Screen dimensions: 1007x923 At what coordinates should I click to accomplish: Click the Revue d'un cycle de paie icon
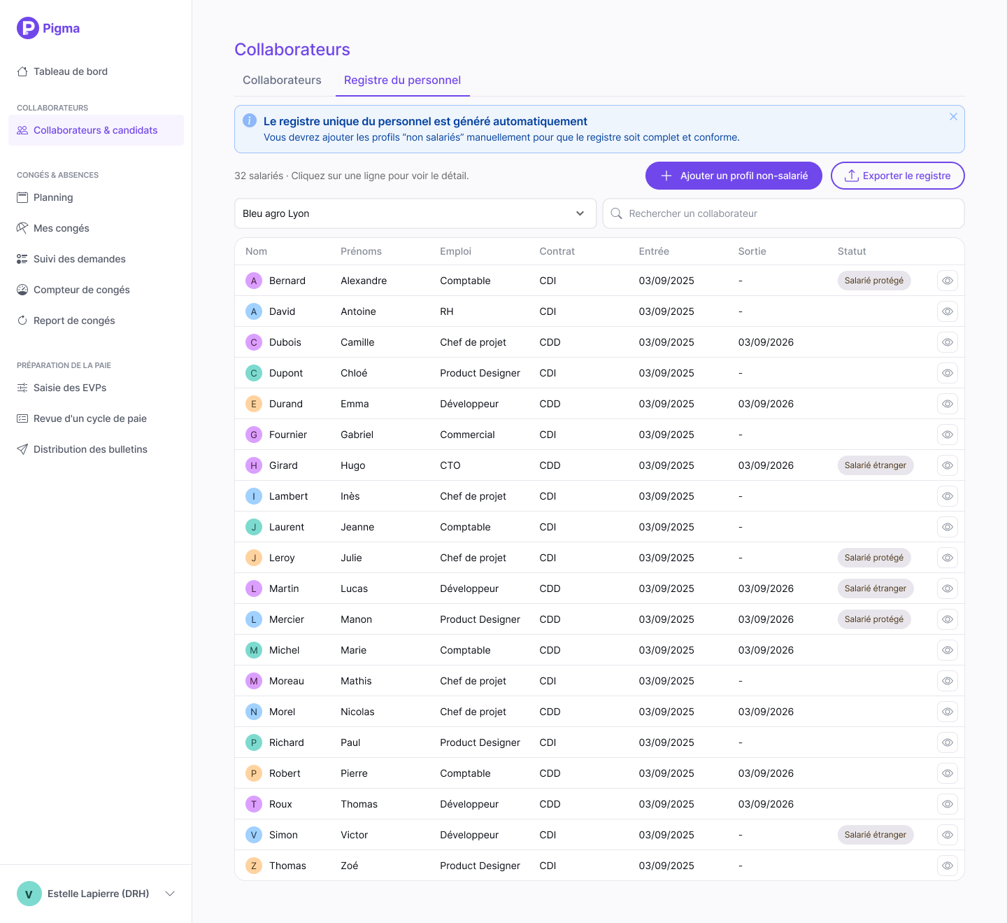pyautogui.click(x=22, y=418)
